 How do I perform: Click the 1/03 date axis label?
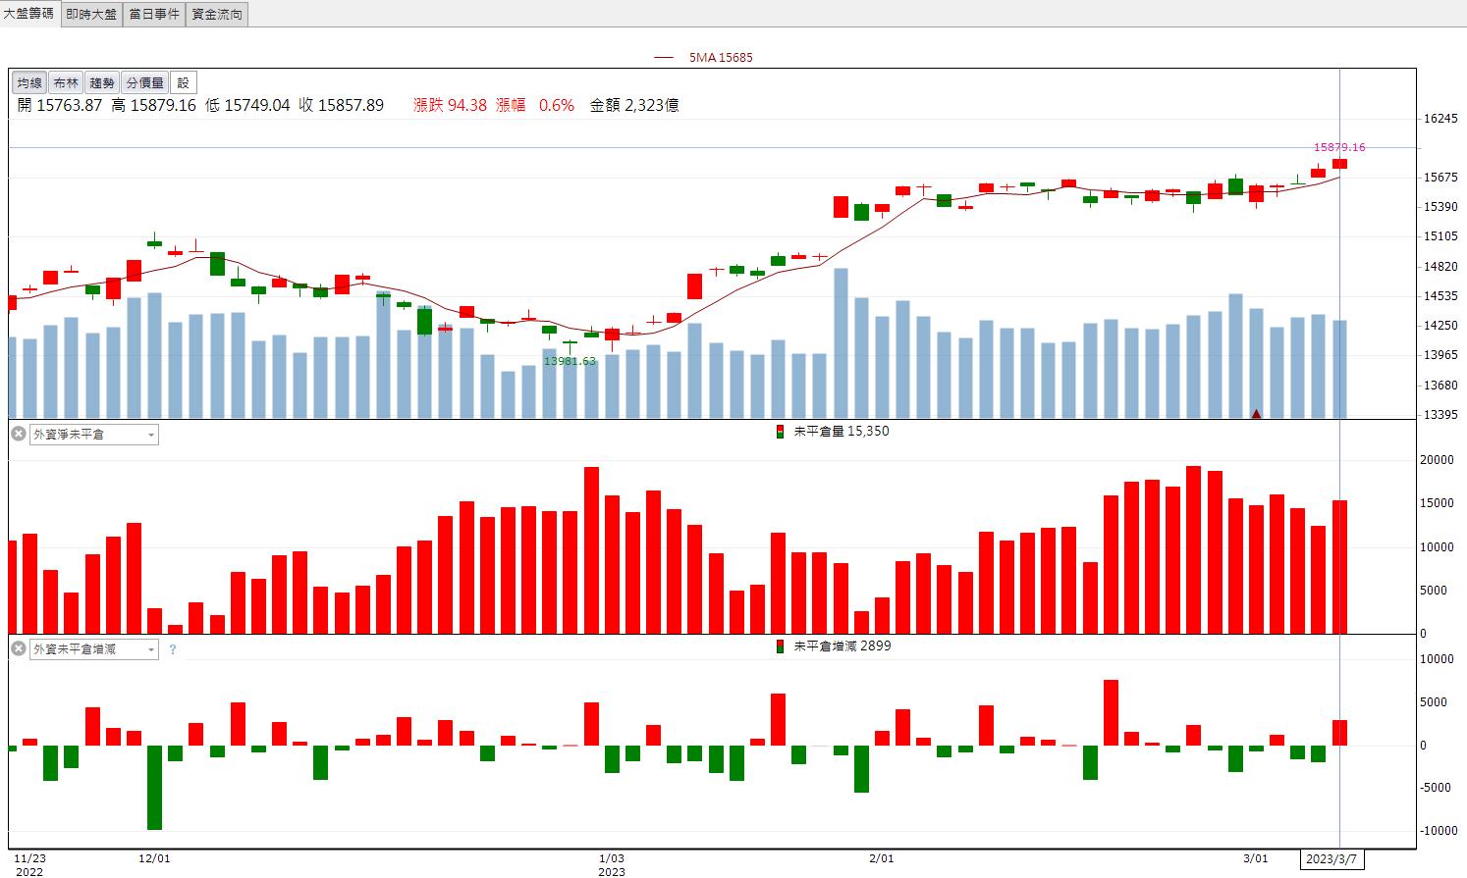612,858
